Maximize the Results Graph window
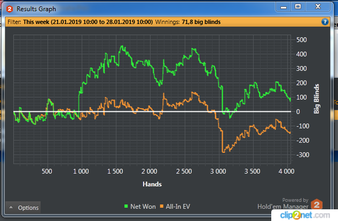This screenshot has width=338, height=221. tap(298, 7)
